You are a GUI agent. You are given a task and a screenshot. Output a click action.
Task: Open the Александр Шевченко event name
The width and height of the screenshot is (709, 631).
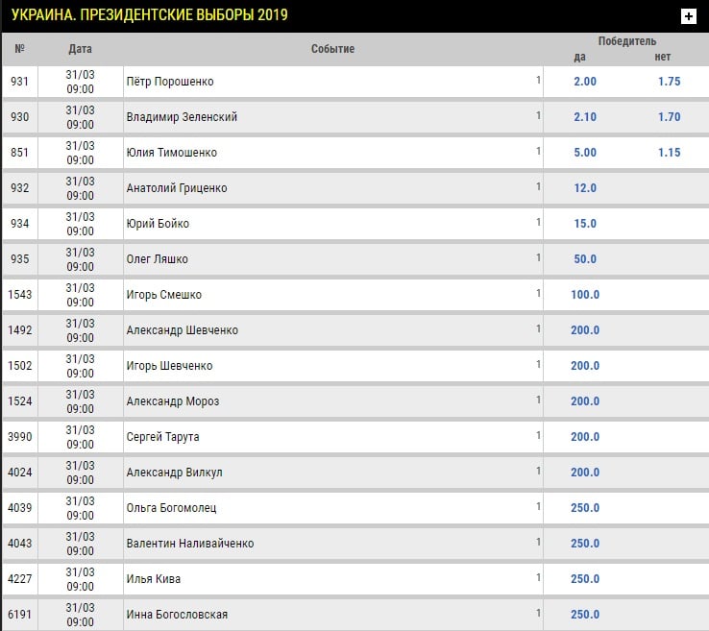(x=183, y=330)
